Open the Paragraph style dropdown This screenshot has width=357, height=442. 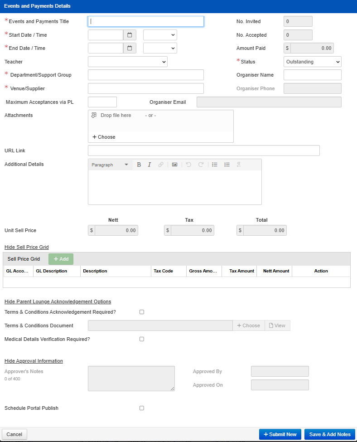pyautogui.click(x=110, y=165)
